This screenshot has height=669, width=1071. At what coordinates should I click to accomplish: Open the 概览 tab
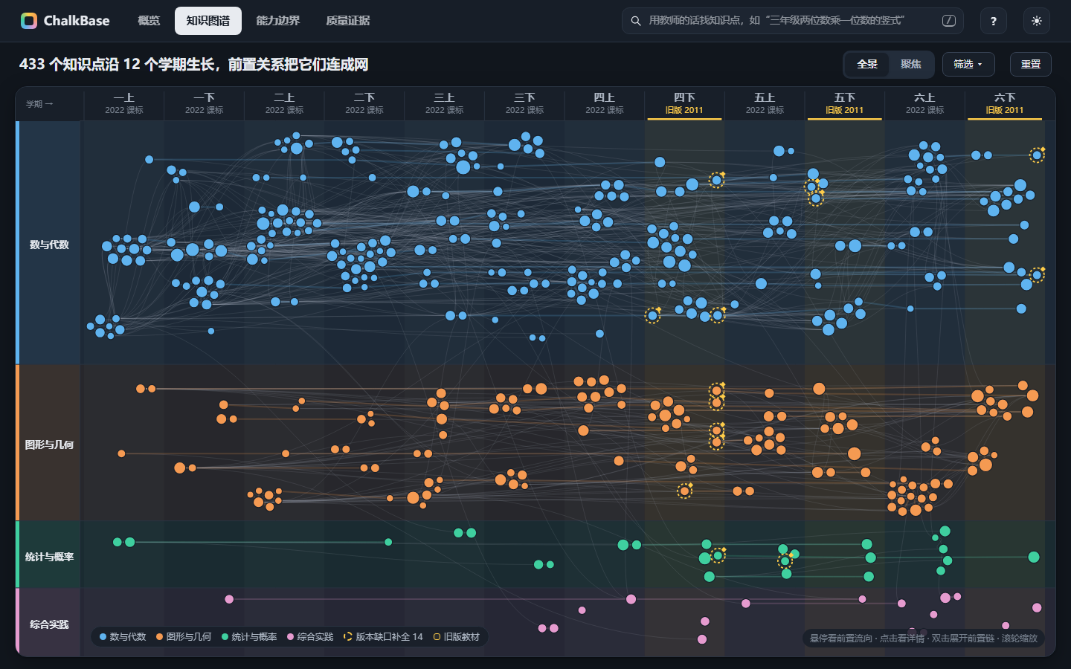click(x=149, y=21)
